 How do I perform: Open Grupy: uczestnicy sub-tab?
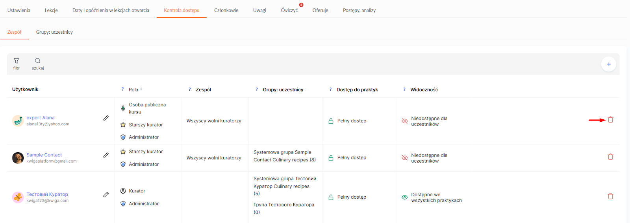54,32
